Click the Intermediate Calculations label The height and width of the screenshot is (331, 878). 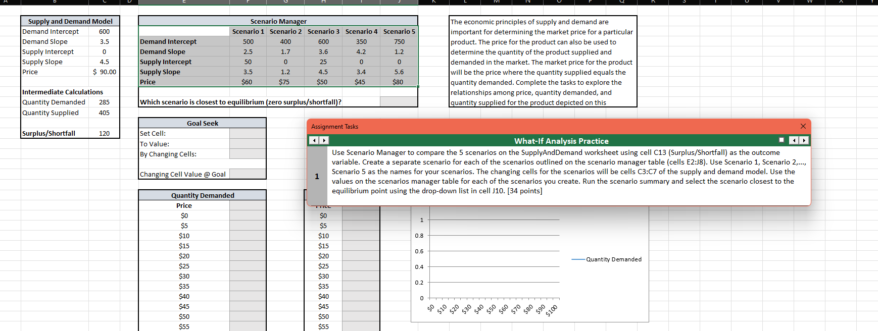click(62, 92)
